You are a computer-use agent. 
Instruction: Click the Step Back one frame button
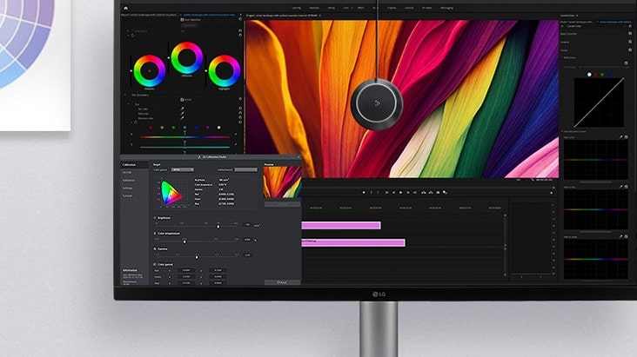click(x=393, y=193)
